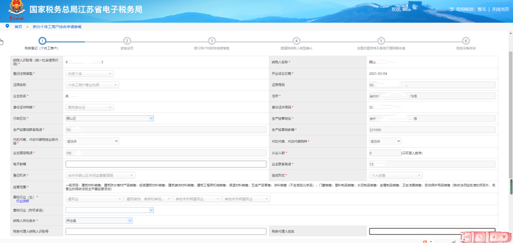Click the location pin icon in breadcrumb
The image size is (513, 243).
[x=7, y=26]
